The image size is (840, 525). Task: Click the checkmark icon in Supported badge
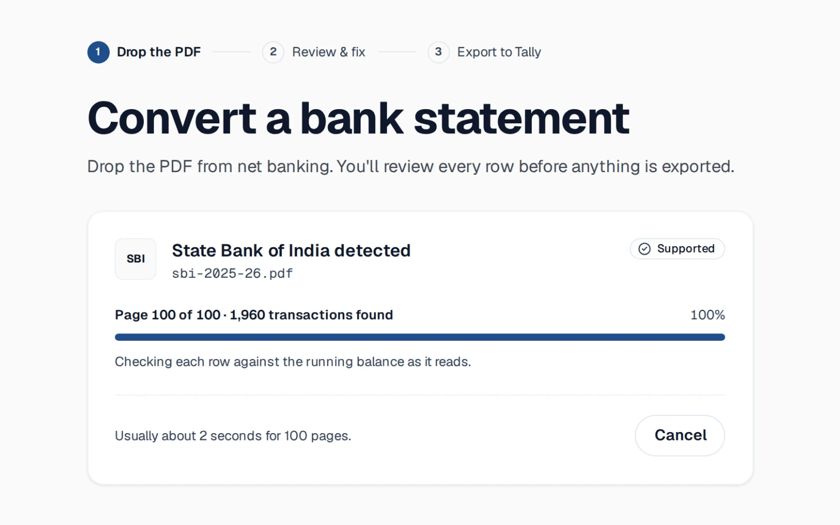[x=644, y=249]
